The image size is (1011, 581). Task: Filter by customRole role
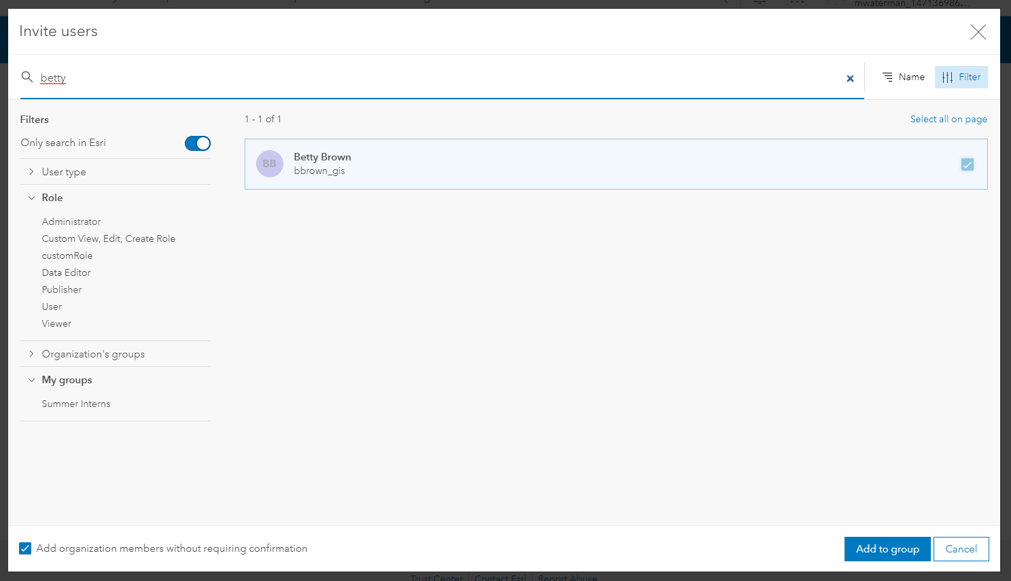67,256
